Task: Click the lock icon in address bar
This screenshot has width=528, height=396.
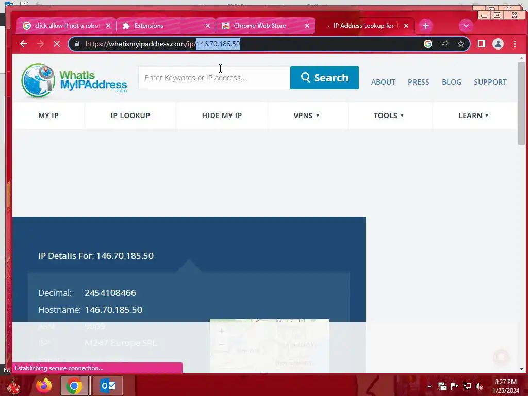Action: pyautogui.click(x=77, y=44)
